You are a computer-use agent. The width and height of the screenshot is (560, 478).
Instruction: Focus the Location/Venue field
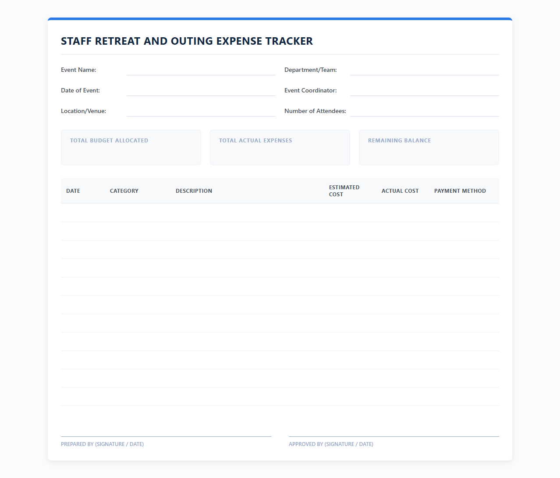coord(201,111)
